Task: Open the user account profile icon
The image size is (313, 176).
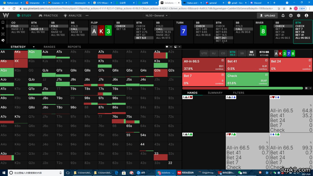Action: (x=306, y=16)
